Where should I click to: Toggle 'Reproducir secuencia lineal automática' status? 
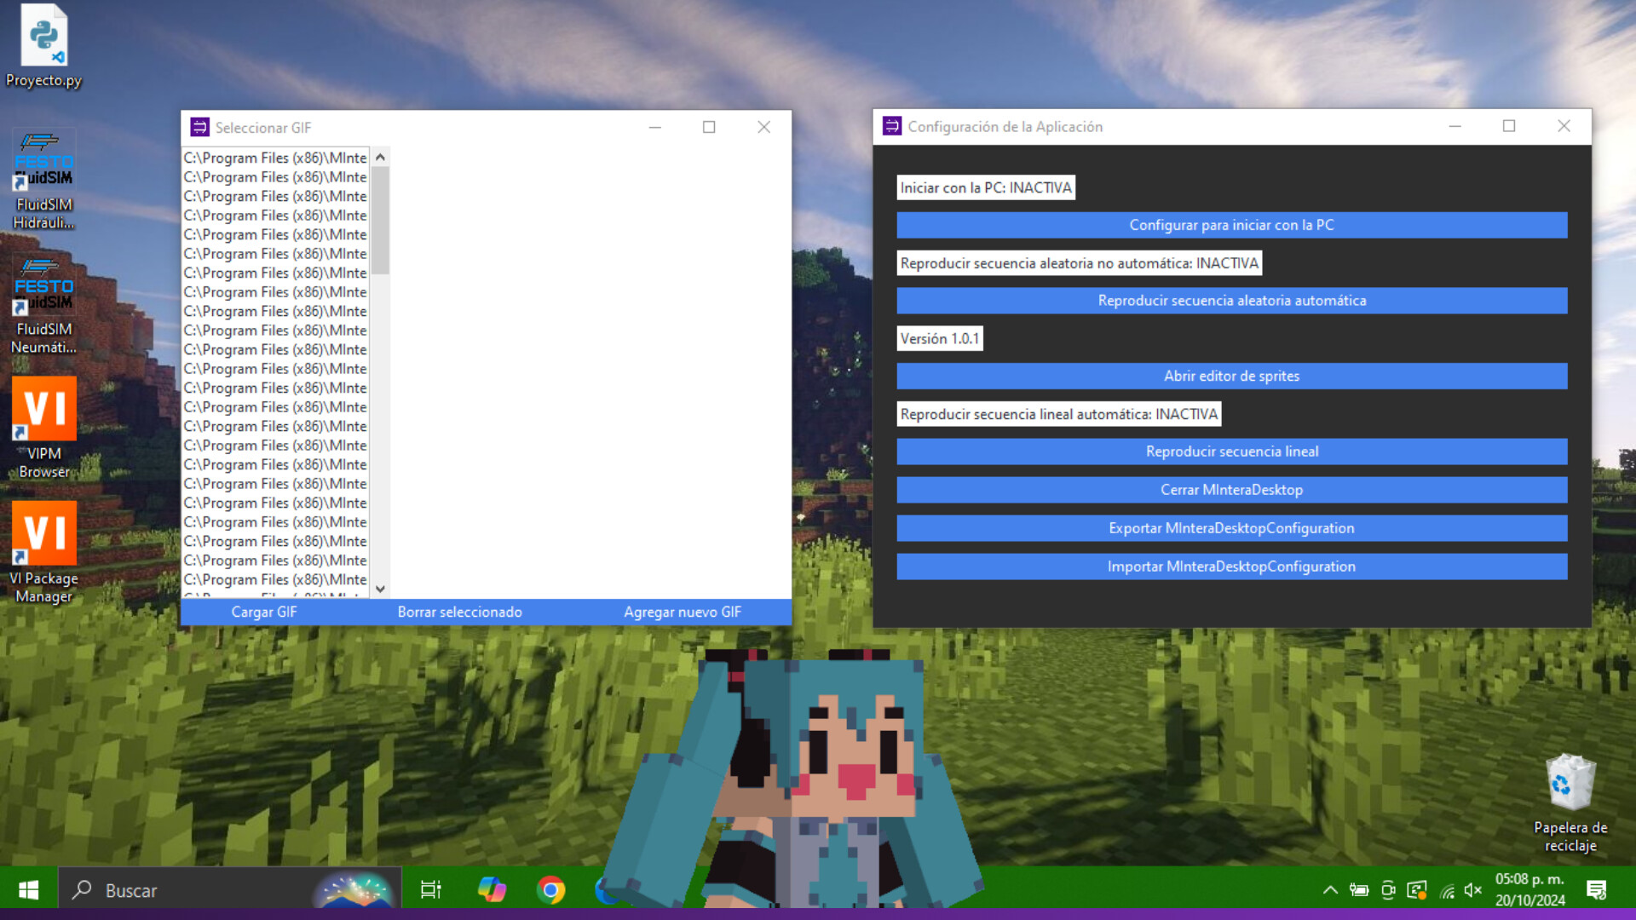1059,413
